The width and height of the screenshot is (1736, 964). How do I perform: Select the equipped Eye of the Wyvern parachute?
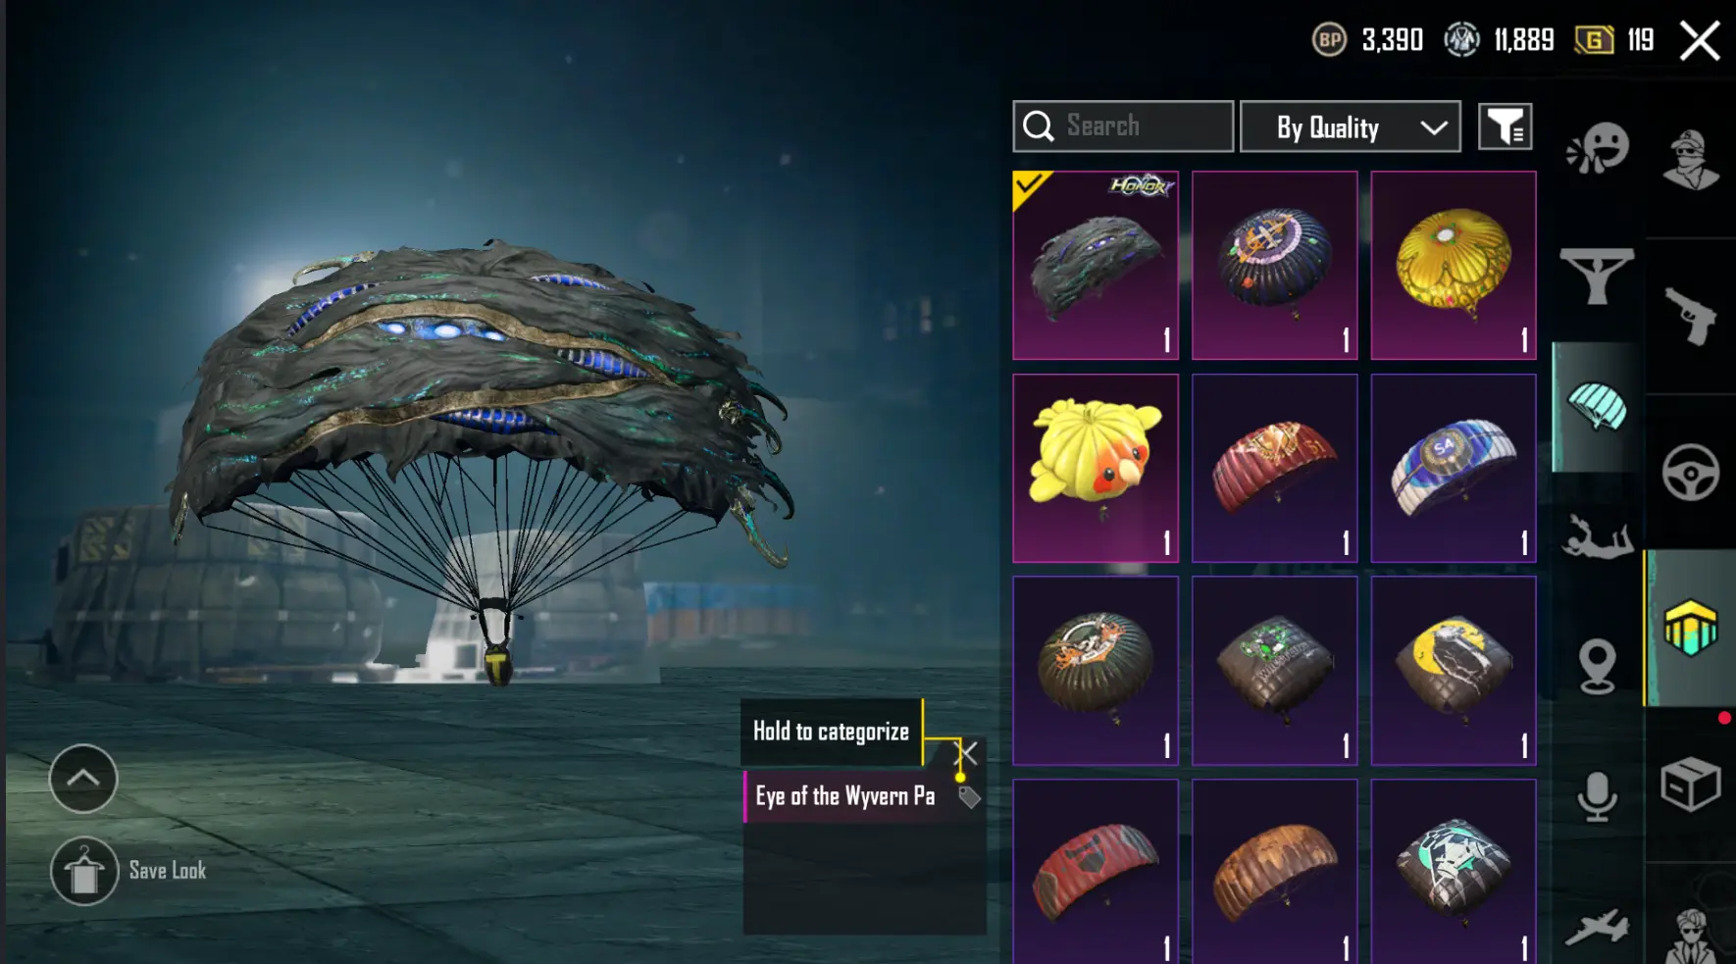1096,265
